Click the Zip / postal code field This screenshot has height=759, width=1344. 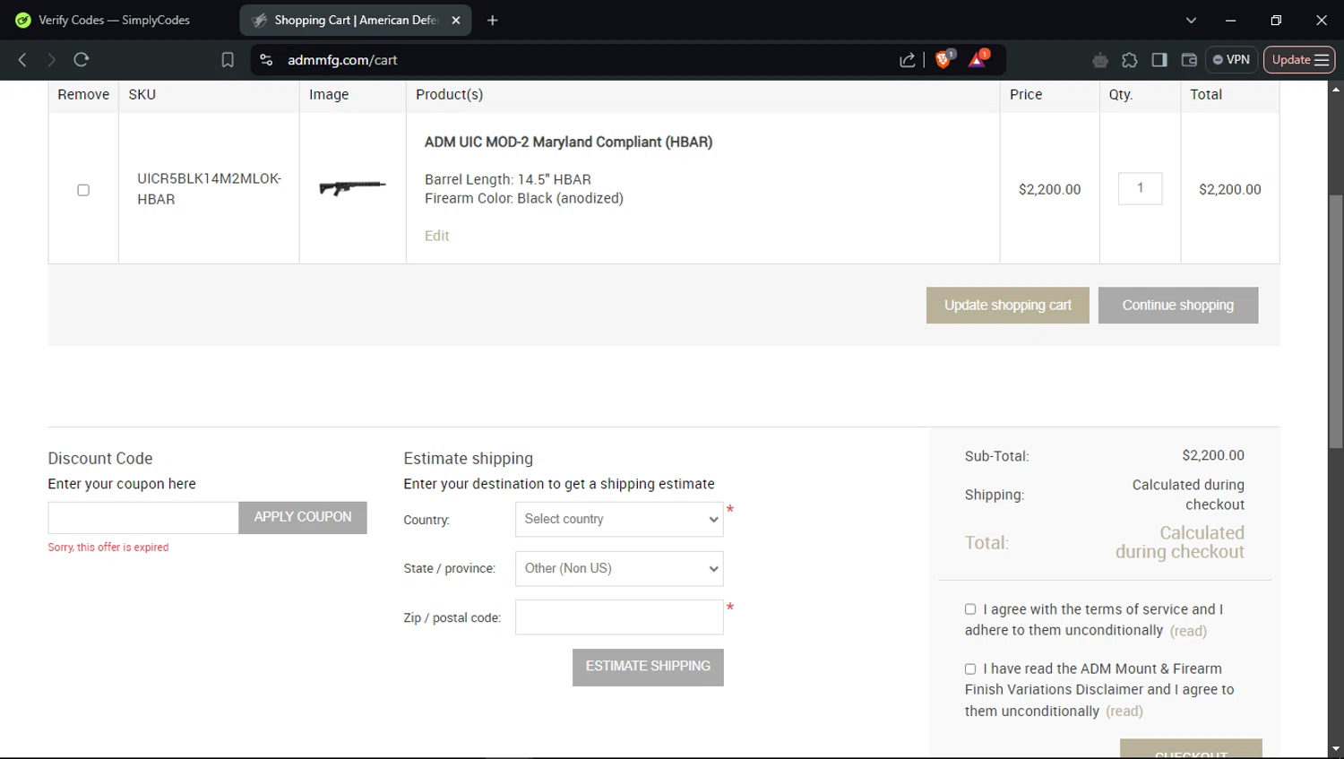619,617
